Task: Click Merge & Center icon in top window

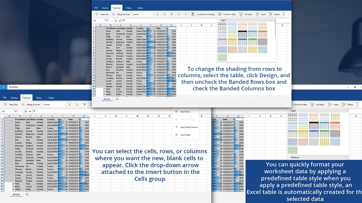Action: click(114, 14)
